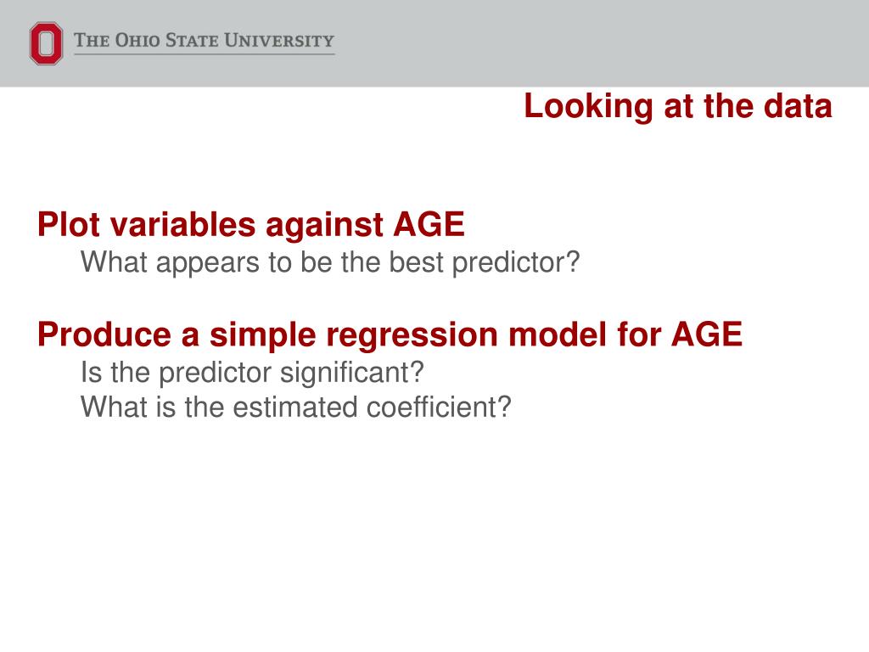Click the heading 'Plot variables against AGE'
The image size is (869, 652).
click(251, 224)
